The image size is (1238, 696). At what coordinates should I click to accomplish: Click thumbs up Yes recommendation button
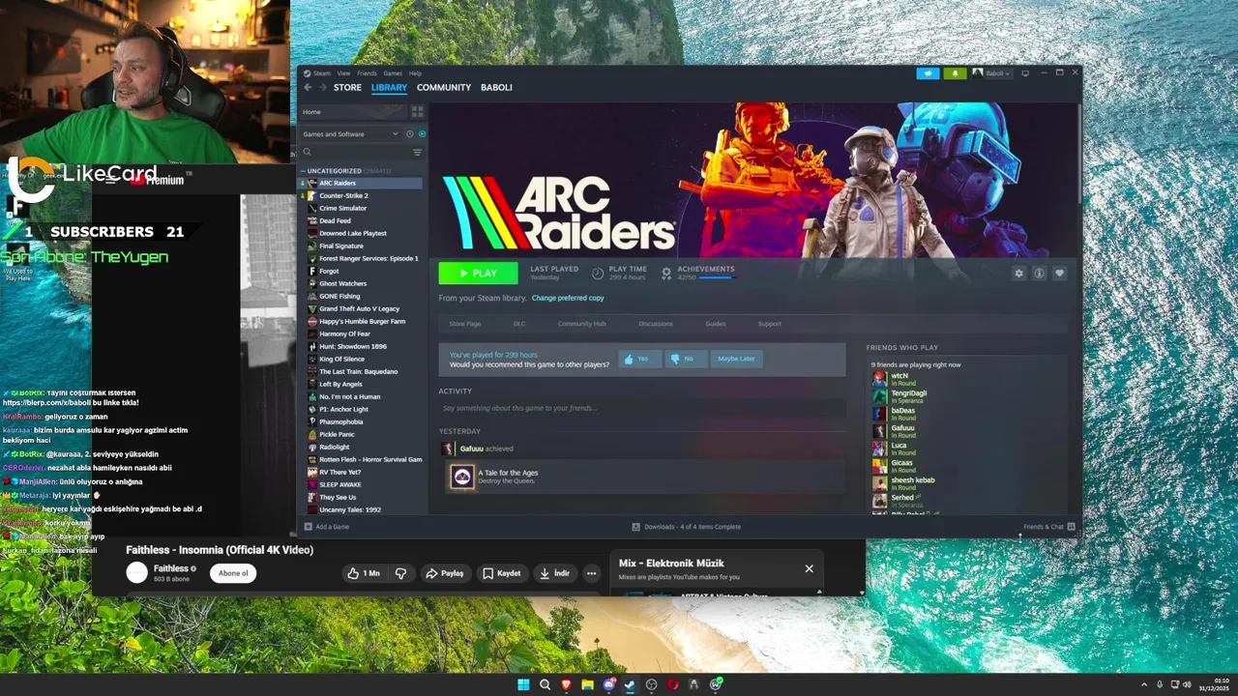(x=639, y=359)
